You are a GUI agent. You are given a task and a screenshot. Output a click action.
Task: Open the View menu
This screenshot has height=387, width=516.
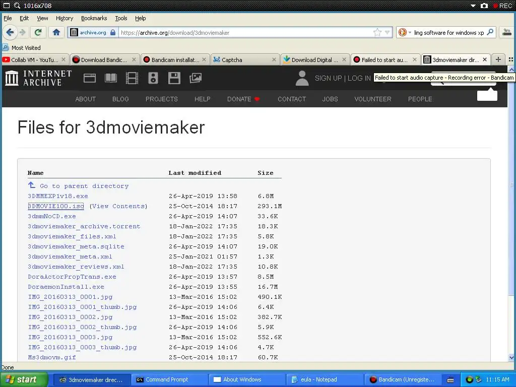42,18
